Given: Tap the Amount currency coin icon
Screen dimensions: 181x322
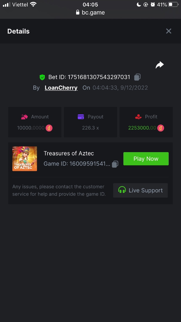Looking at the screenshot, I should (x=49, y=128).
